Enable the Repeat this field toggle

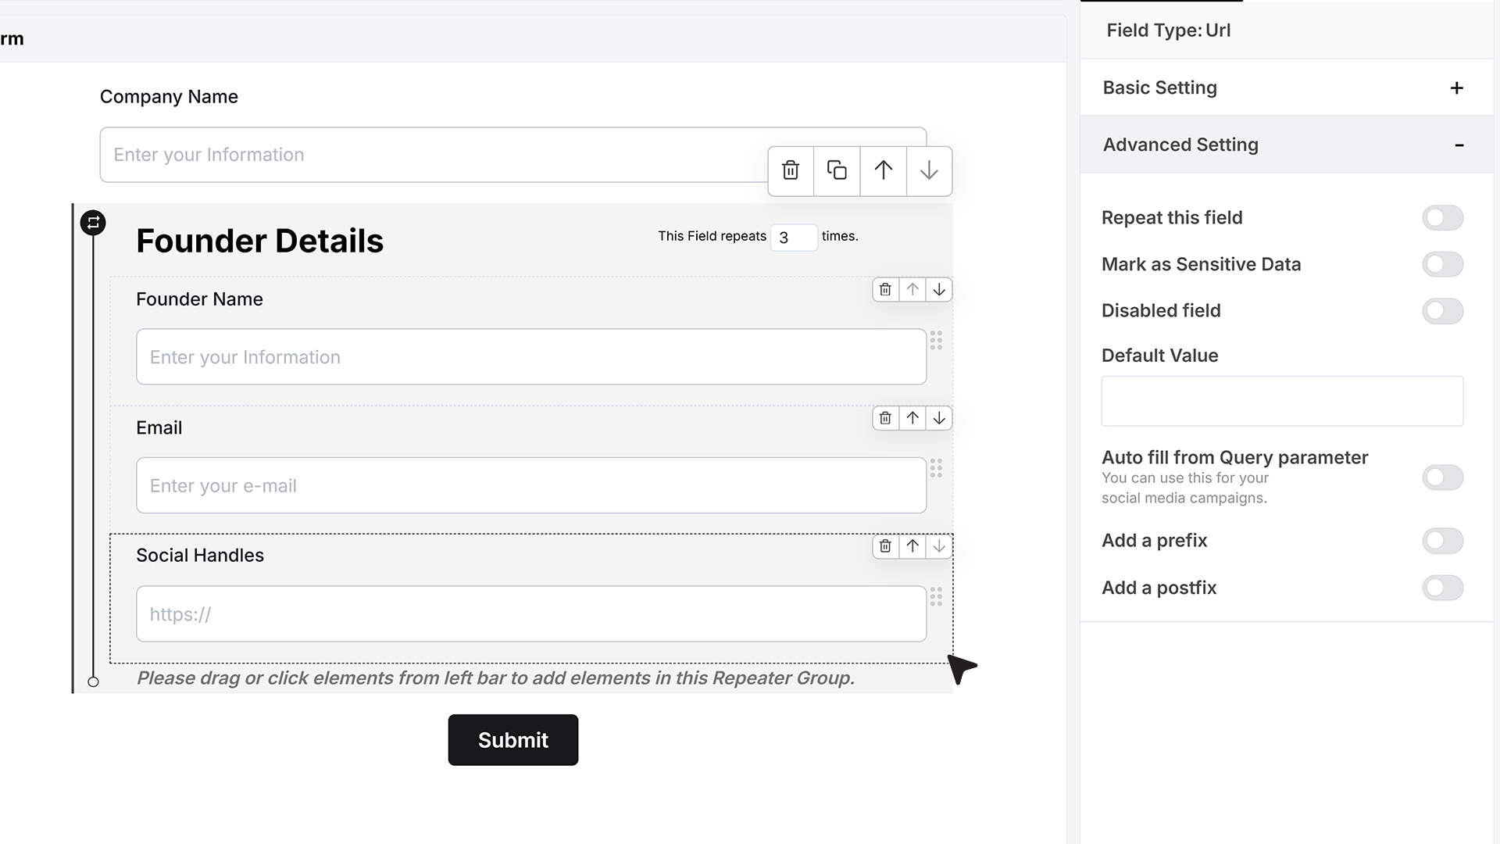(1442, 218)
